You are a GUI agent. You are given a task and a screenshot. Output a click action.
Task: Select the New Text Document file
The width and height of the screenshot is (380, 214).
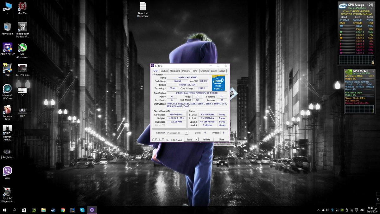143,10
